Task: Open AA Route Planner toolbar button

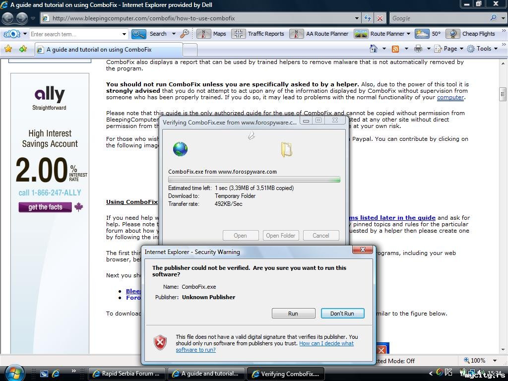Action: click(x=319, y=34)
